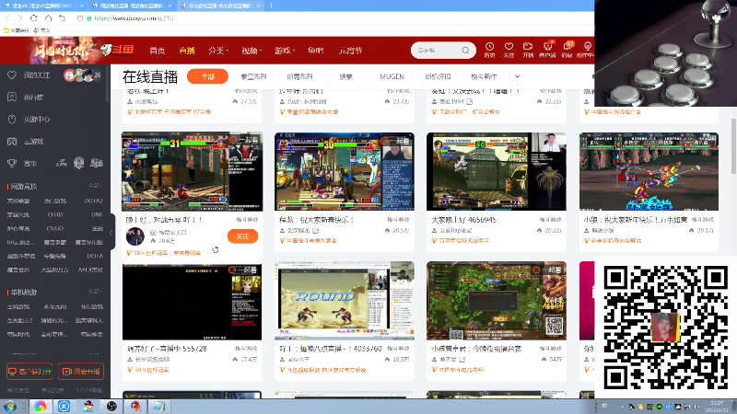Click the streamer avatar on the first stream card
This screenshot has width=737, height=414.
pyautogui.click(x=135, y=236)
